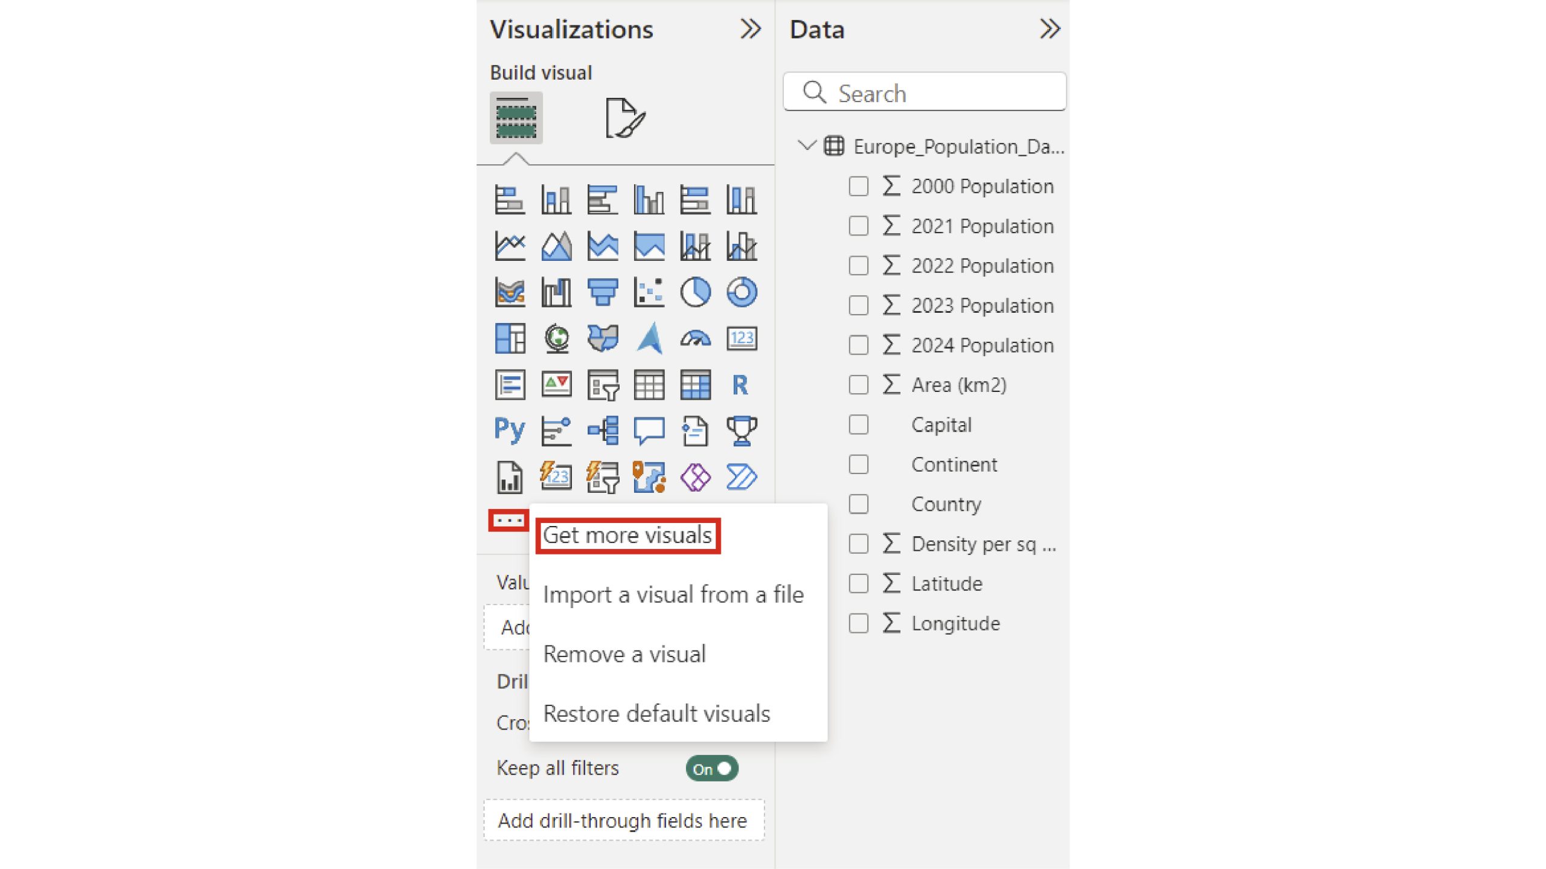Select Import a visual from a file

[x=673, y=593]
